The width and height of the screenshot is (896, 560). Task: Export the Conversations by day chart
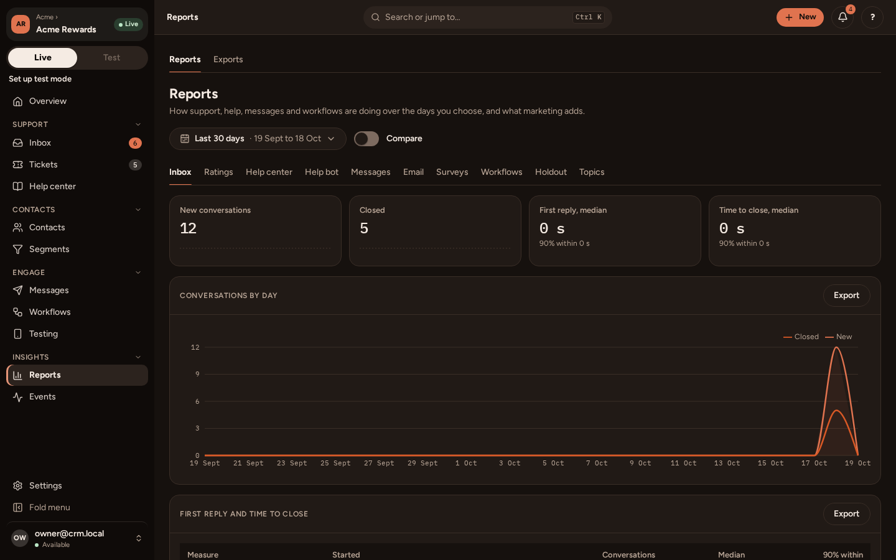click(x=846, y=296)
